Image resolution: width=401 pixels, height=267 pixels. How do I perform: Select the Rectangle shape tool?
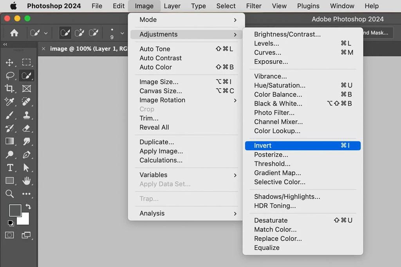pyautogui.click(x=10, y=181)
